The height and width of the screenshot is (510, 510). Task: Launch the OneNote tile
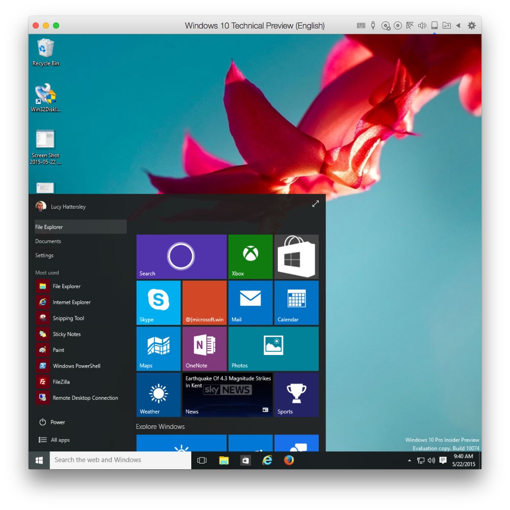tap(205, 349)
